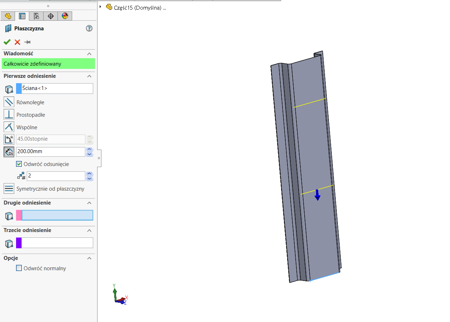
Task: Switch to the FeatureManager design tree tab
Action: pyautogui.click(x=8, y=16)
